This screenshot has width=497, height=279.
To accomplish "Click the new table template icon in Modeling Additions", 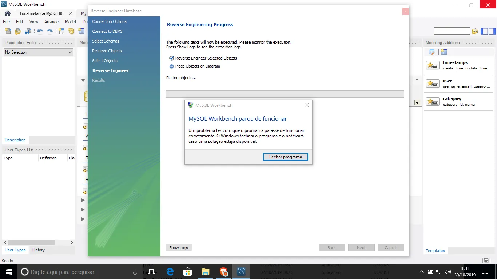I will [444, 52].
